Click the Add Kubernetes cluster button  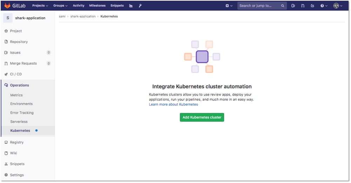202,117
